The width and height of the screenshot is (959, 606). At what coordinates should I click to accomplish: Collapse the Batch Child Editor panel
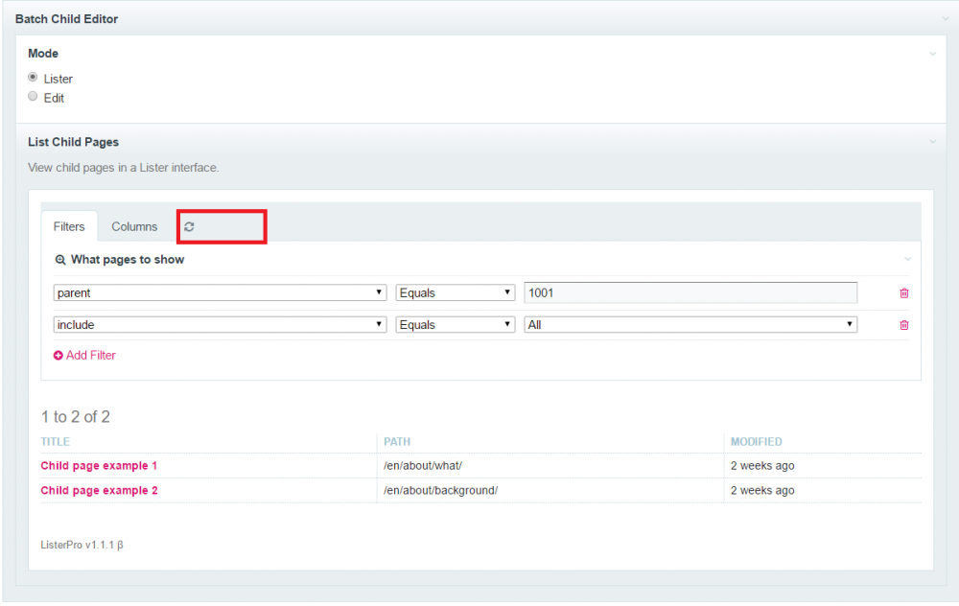pyautogui.click(x=945, y=18)
